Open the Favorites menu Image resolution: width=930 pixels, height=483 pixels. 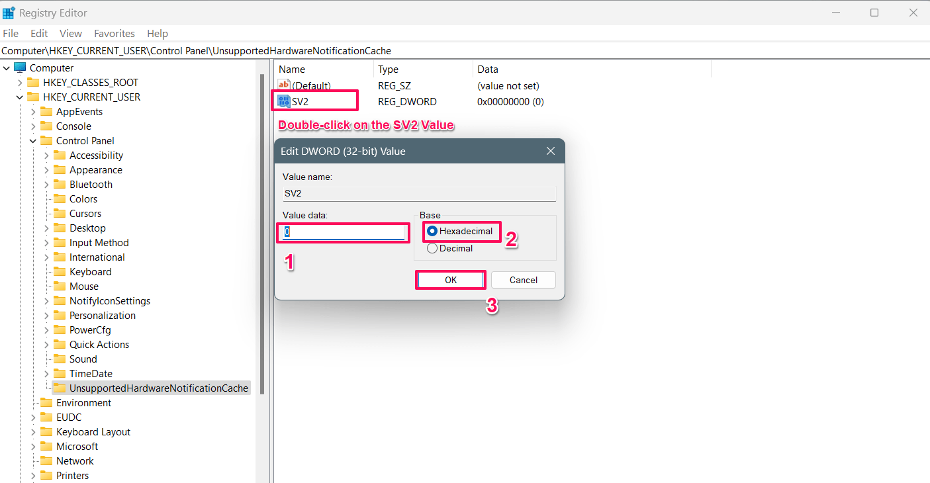[x=115, y=33]
